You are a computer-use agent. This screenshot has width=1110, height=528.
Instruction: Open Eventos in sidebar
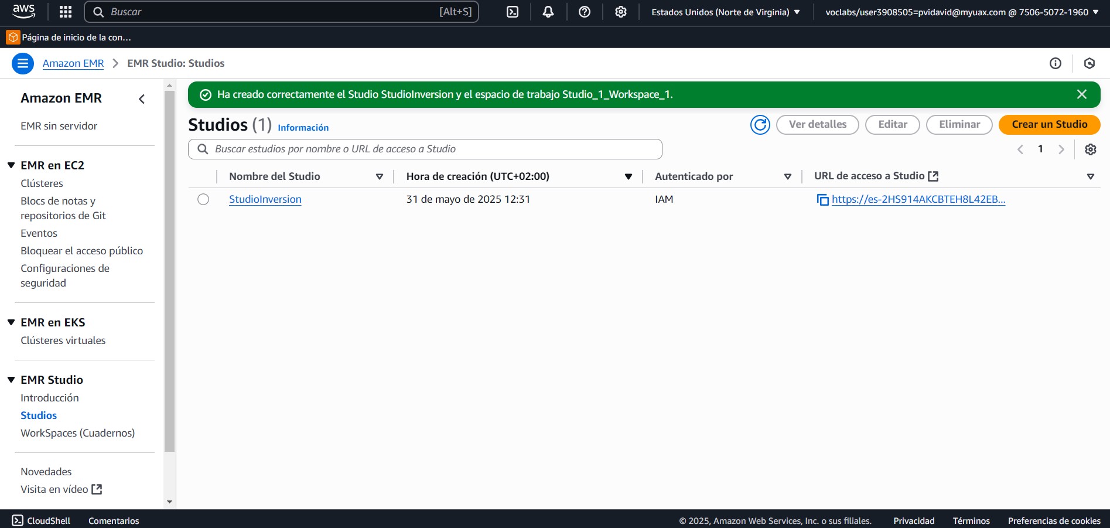point(39,233)
